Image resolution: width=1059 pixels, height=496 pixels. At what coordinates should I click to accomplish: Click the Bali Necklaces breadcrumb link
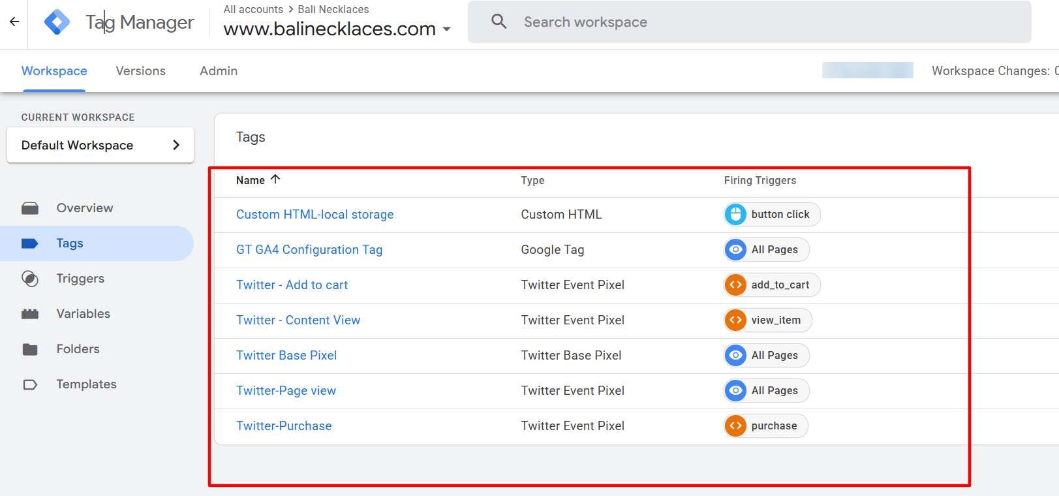tap(333, 9)
